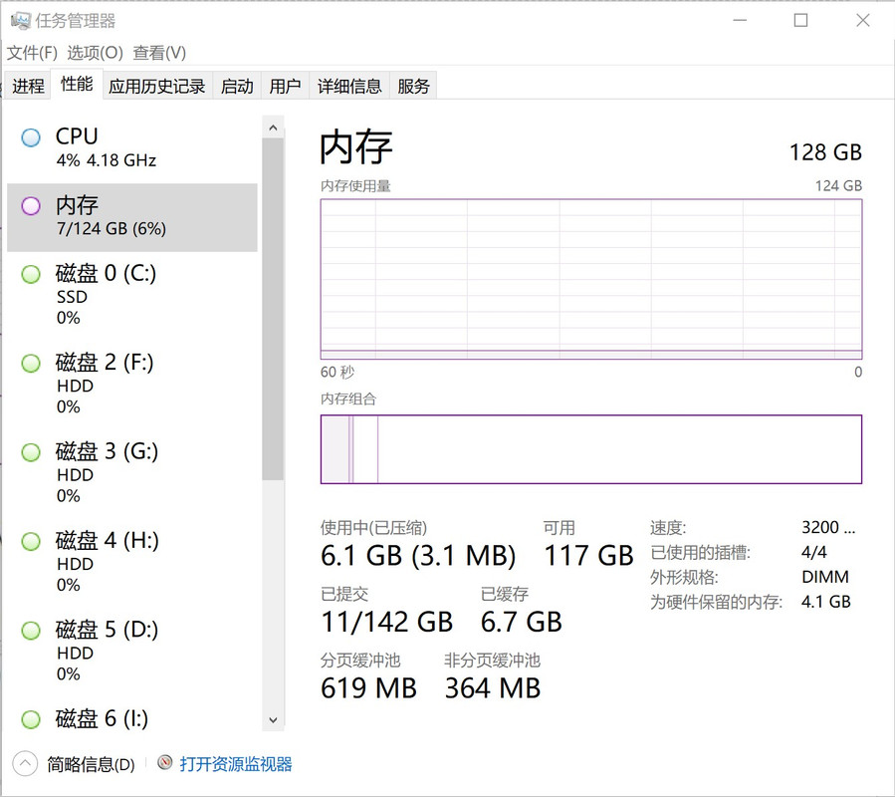Click the green circle icon for 磁盘 0 (C:)

(31, 274)
